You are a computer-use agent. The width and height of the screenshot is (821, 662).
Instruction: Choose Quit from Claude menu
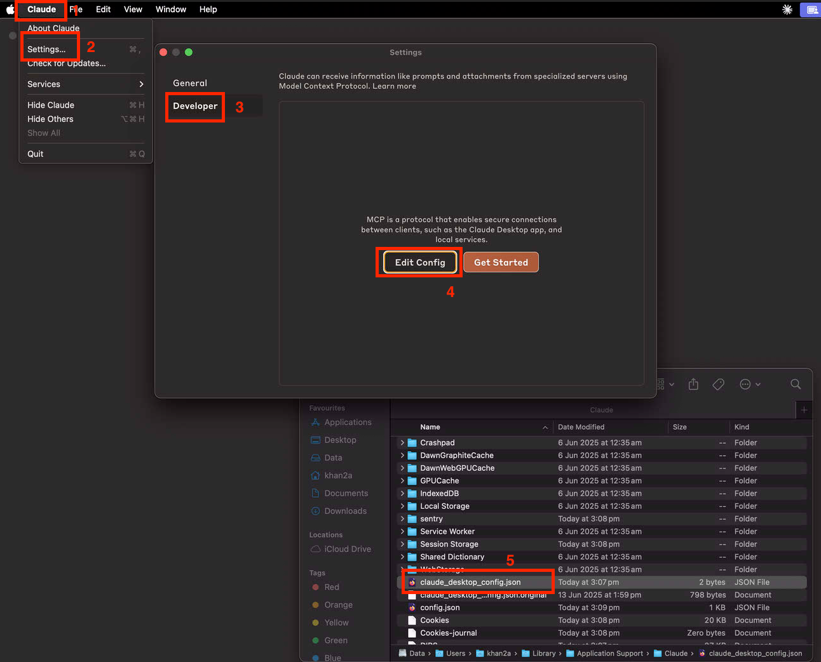point(86,154)
